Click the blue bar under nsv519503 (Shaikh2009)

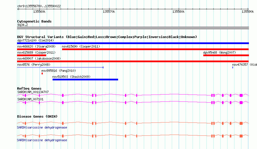pyautogui.click(x=85, y=80)
